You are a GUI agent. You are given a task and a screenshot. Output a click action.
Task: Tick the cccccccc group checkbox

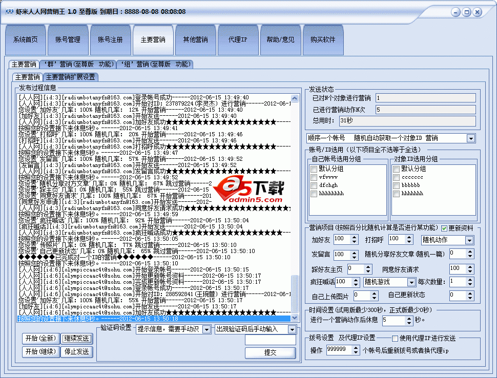click(x=396, y=177)
